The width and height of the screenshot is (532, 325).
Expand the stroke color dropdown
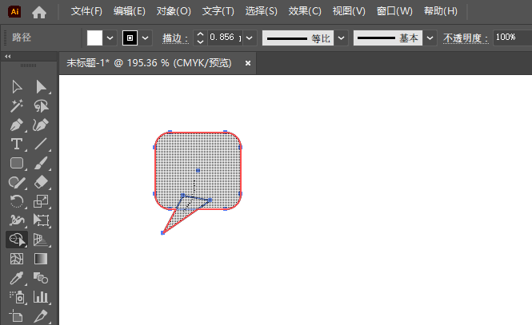(146, 38)
